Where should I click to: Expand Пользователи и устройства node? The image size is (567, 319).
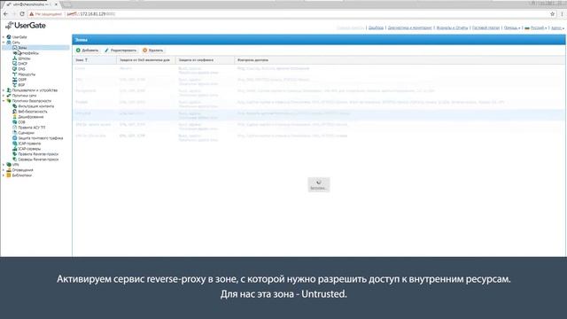[x=4, y=90]
